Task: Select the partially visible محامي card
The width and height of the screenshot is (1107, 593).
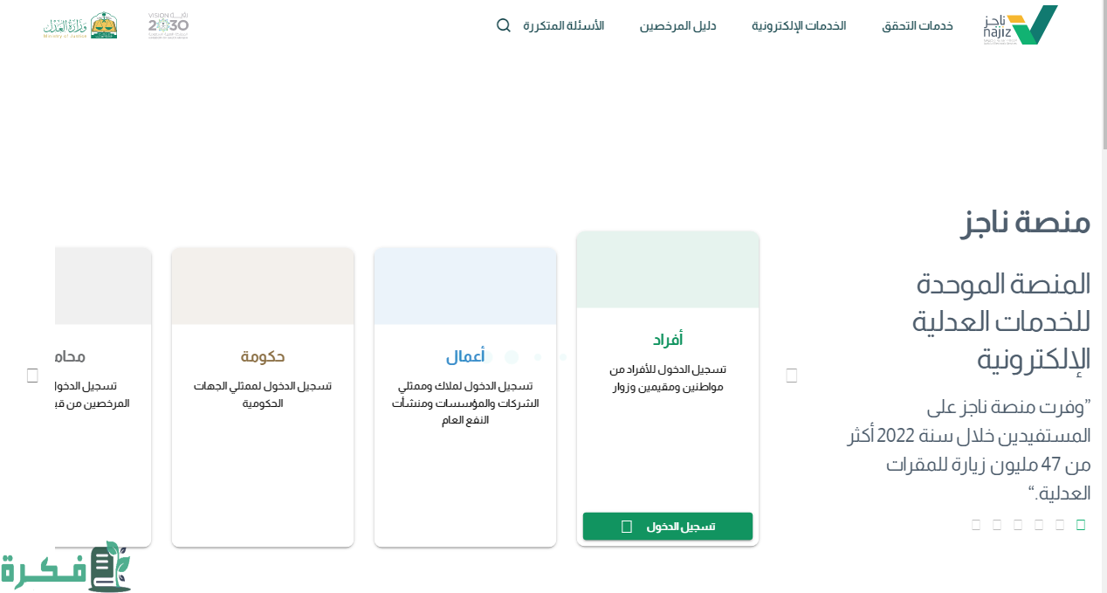Action: (103, 397)
